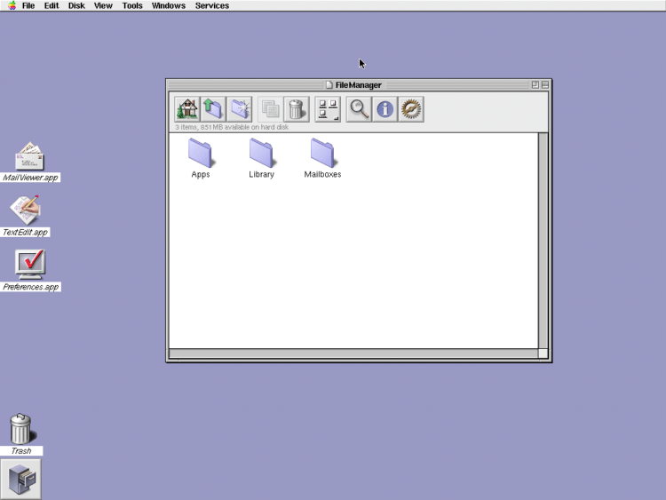Show the Info inspector
This screenshot has width=666, height=500.
[x=385, y=109]
